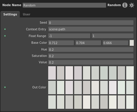This screenshot has height=112, width=137.
Task: Click the first Out Color swatch in top row
Action: point(52,73)
